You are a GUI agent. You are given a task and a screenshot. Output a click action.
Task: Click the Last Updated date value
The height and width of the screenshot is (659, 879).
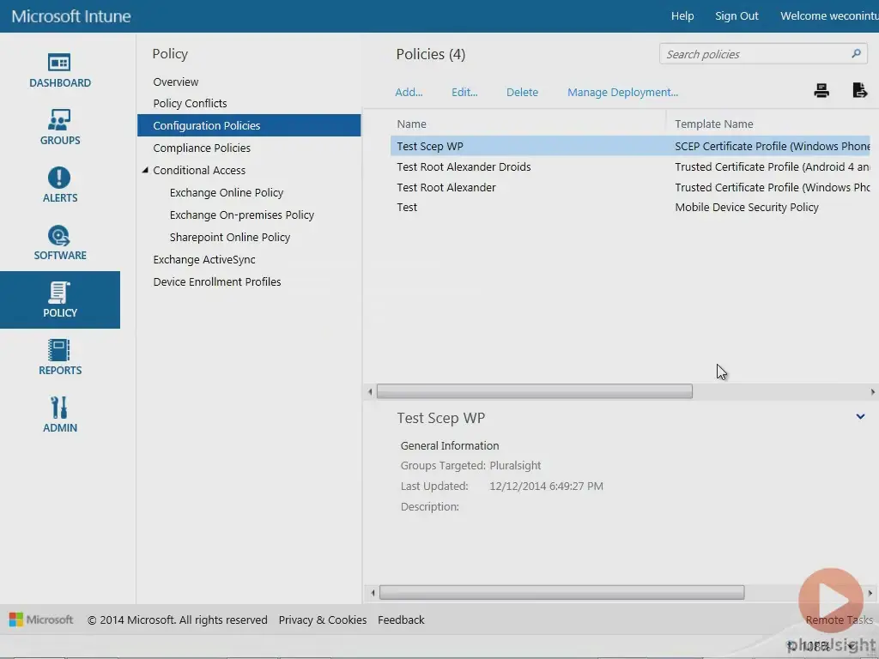tap(546, 487)
